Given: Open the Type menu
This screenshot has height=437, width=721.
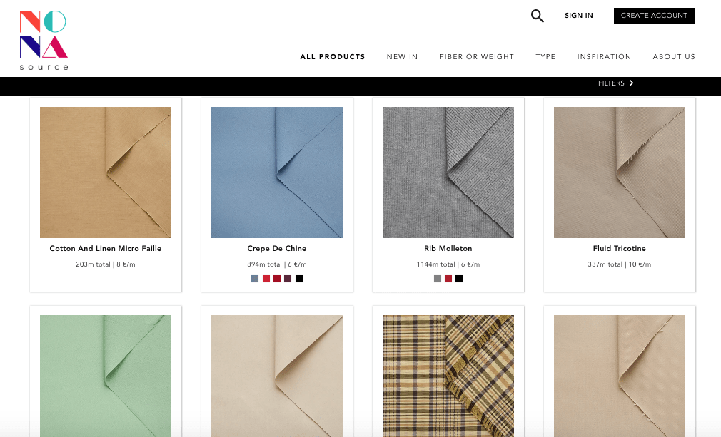Looking at the screenshot, I should point(545,57).
